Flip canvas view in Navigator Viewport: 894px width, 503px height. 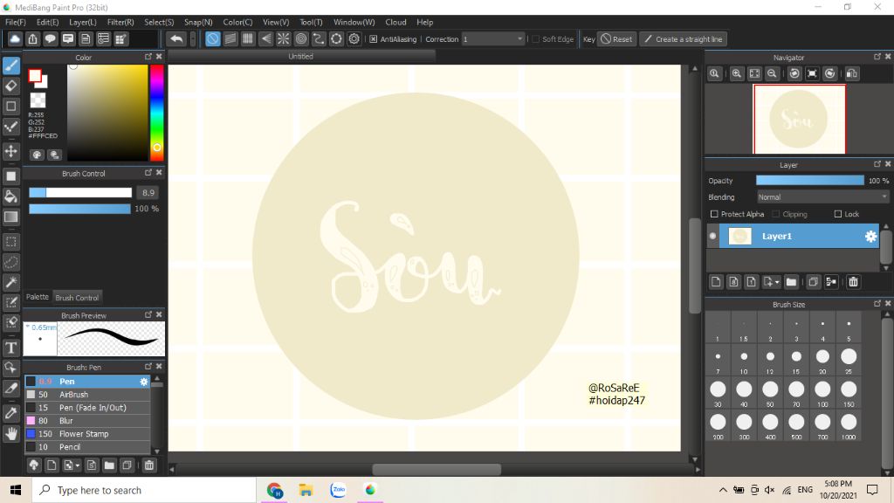pos(852,73)
